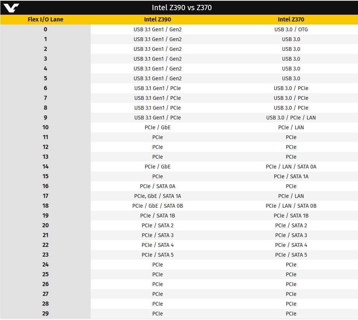Click Z390 PCIe / SATA 3 cell
The width and height of the screenshot is (358, 320).
157,235
